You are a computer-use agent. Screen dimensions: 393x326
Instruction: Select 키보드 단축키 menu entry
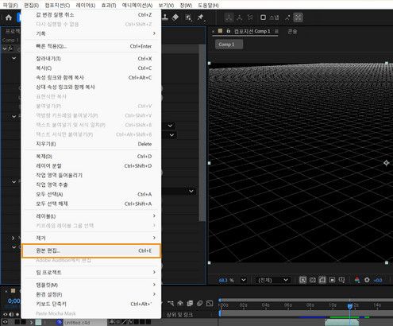(x=91, y=304)
